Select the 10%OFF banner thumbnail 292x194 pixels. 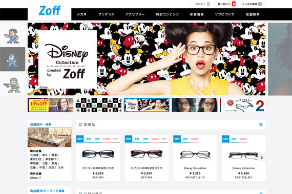51,105
